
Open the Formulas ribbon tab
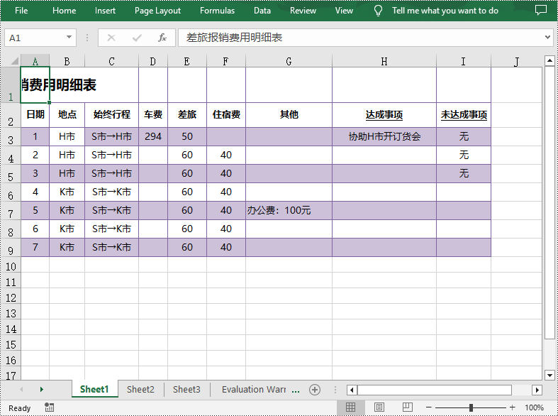click(x=217, y=11)
